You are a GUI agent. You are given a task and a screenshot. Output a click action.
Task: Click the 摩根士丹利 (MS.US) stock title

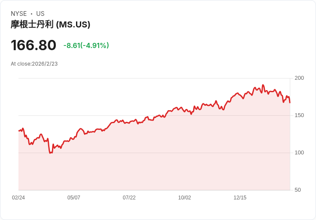click(50, 24)
